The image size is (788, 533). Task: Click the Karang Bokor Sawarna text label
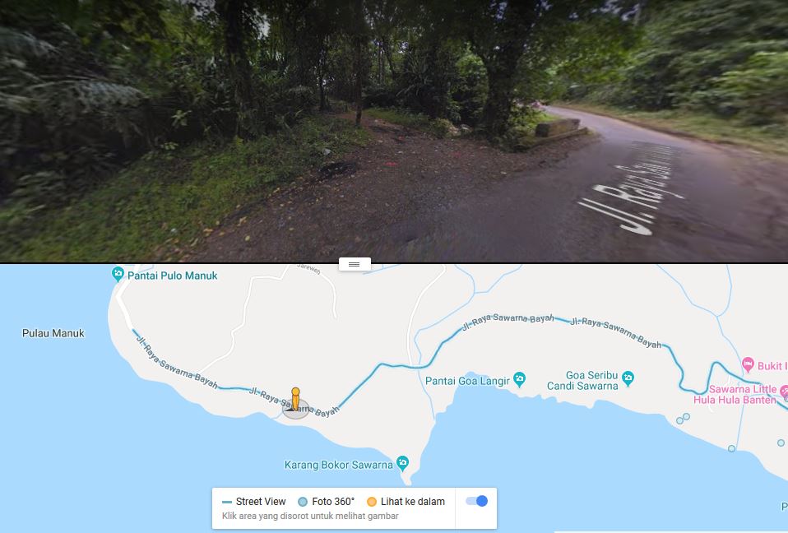(x=338, y=465)
